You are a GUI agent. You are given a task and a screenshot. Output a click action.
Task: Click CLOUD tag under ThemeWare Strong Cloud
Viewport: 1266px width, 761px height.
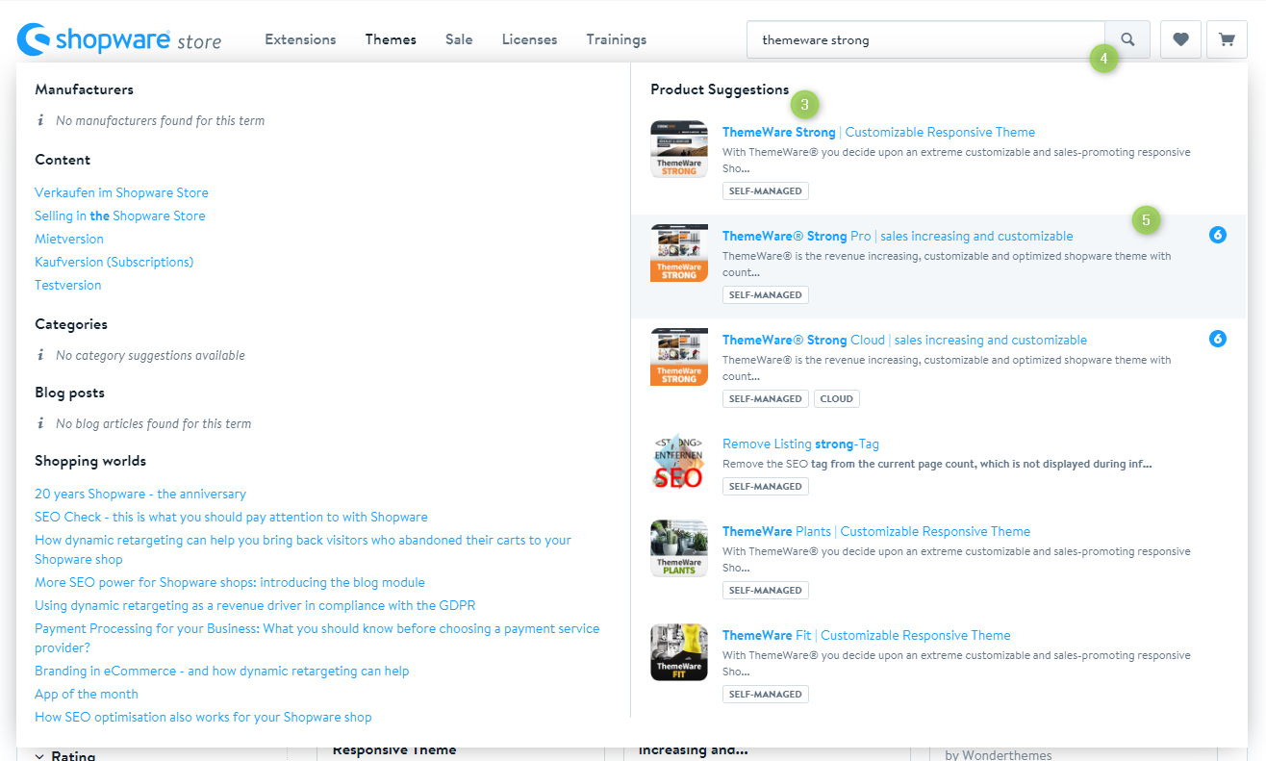837,398
